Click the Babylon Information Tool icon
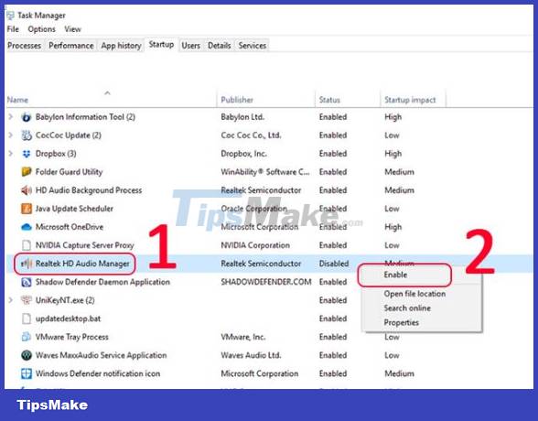 [x=27, y=117]
